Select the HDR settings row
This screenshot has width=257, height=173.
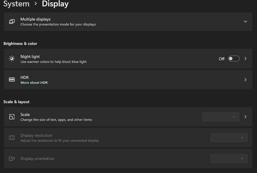(x=128, y=80)
